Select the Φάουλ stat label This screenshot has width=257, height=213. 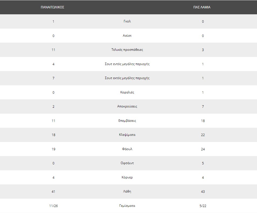127,149
